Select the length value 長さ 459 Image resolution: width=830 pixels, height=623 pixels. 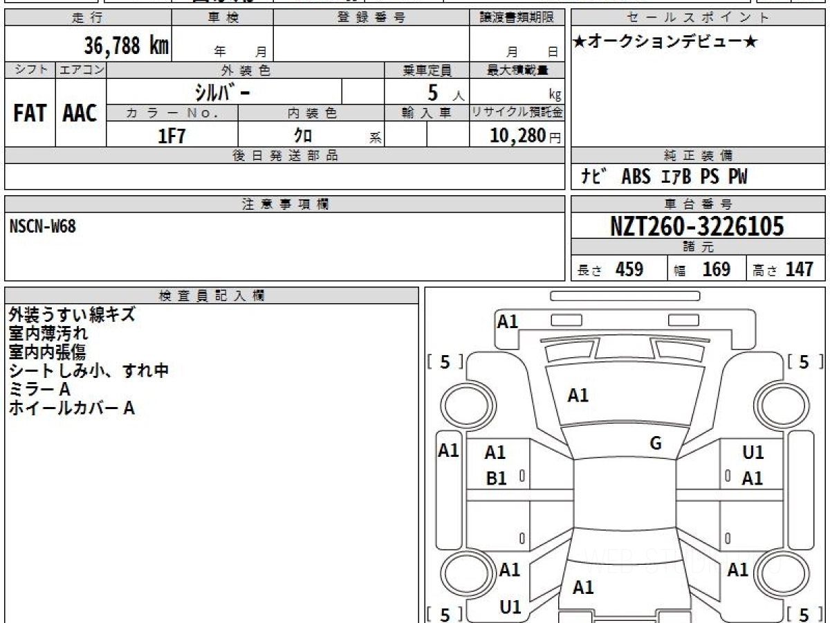click(611, 269)
